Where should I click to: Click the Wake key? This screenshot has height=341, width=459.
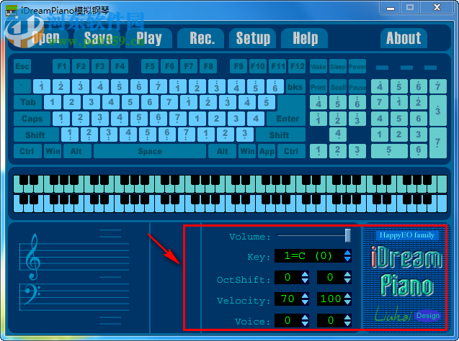pyautogui.click(x=318, y=67)
